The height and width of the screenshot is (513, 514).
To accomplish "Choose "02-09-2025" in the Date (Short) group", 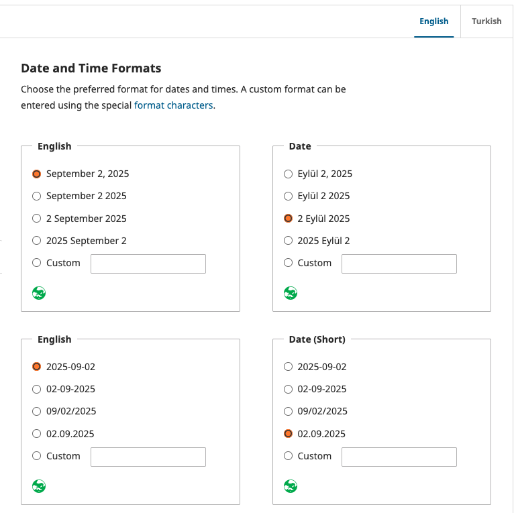I will coord(289,389).
